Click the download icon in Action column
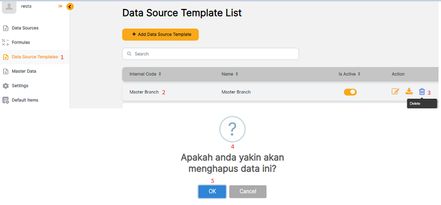The image size is (441, 205). tap(409, 92)
